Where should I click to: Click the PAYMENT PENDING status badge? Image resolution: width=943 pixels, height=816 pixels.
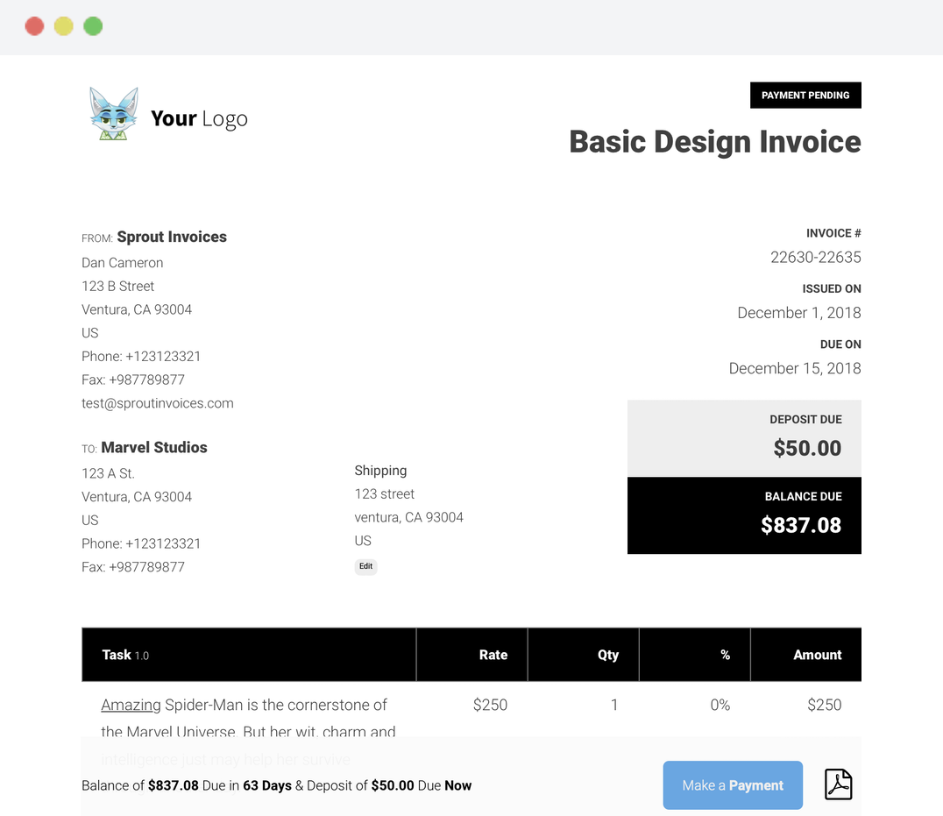[x=805, y=95]
